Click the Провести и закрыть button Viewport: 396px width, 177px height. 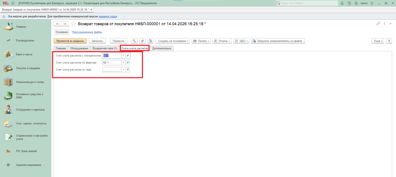click(70, 41)
